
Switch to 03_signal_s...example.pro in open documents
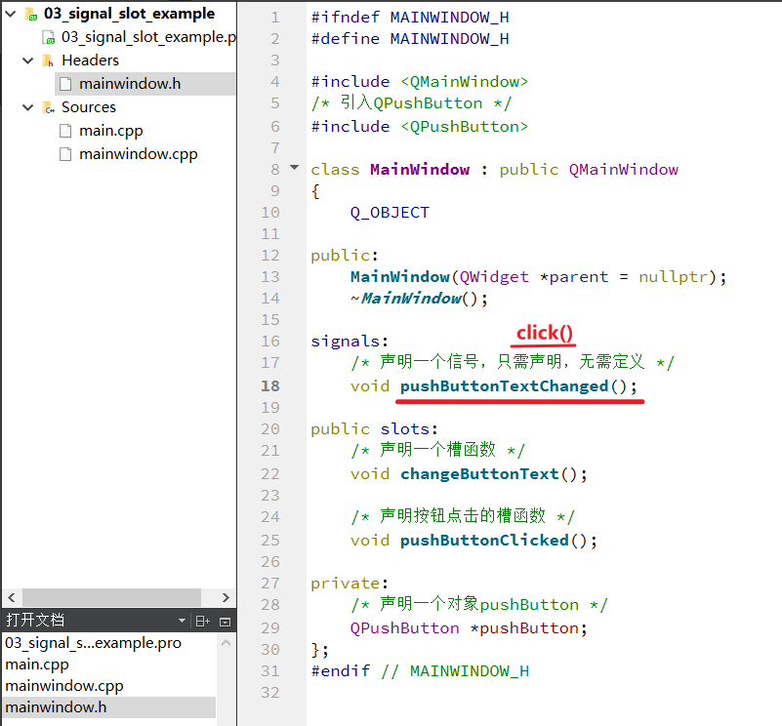[93, 643]
